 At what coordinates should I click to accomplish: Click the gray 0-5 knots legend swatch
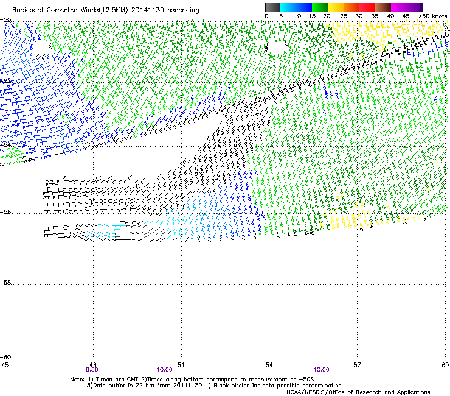pyautogui.click(x=272, y=7)
